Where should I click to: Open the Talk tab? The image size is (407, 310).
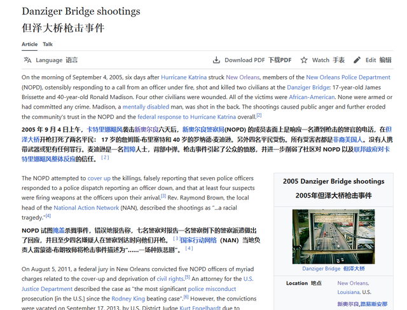point(48,44)
